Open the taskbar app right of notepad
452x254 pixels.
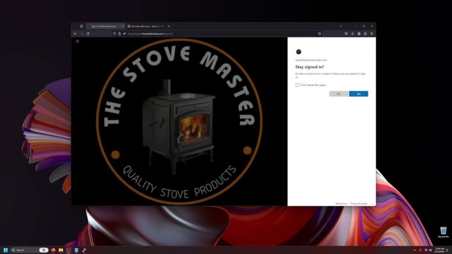click(84, 250)
